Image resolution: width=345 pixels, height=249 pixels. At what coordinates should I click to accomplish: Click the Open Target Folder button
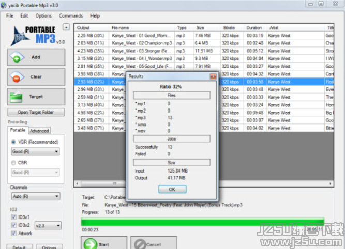[36, 112]
